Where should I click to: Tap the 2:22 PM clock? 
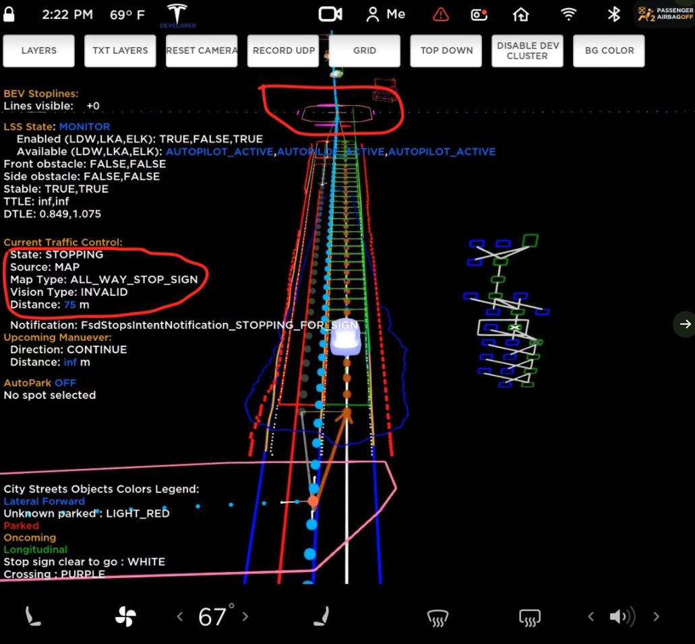click(67, 15)
